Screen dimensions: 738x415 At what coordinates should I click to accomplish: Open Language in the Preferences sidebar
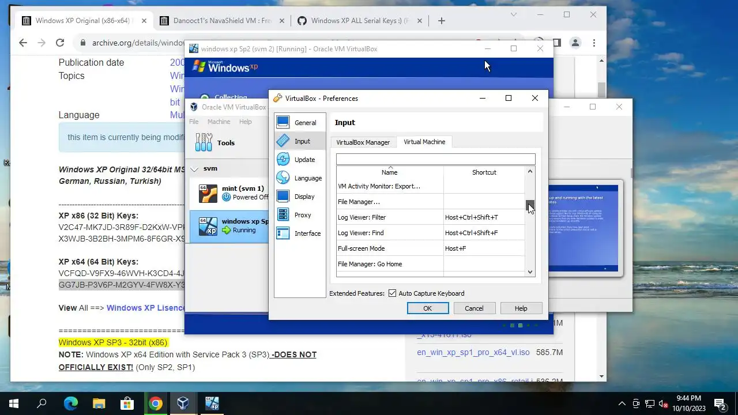[300, 178]
